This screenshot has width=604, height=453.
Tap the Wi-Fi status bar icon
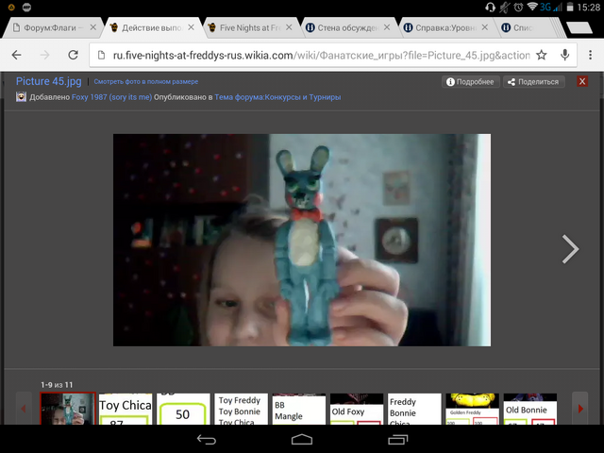pos(532,7)
